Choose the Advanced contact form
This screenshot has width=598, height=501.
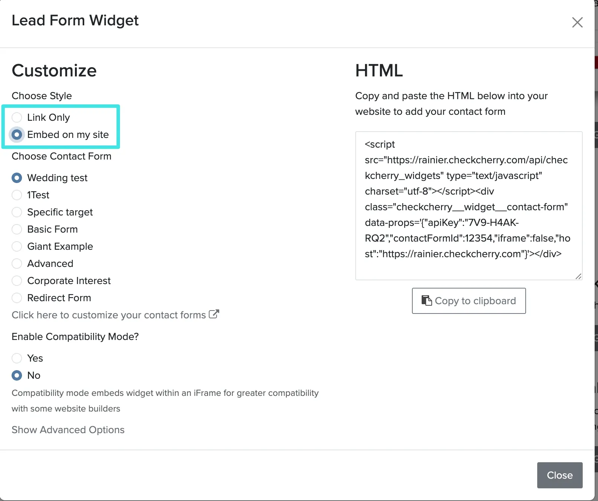tap(17, 264)
